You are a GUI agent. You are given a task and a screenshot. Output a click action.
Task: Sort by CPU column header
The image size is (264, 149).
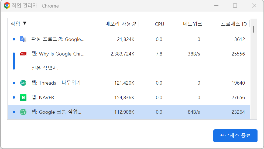pos(159,24)
